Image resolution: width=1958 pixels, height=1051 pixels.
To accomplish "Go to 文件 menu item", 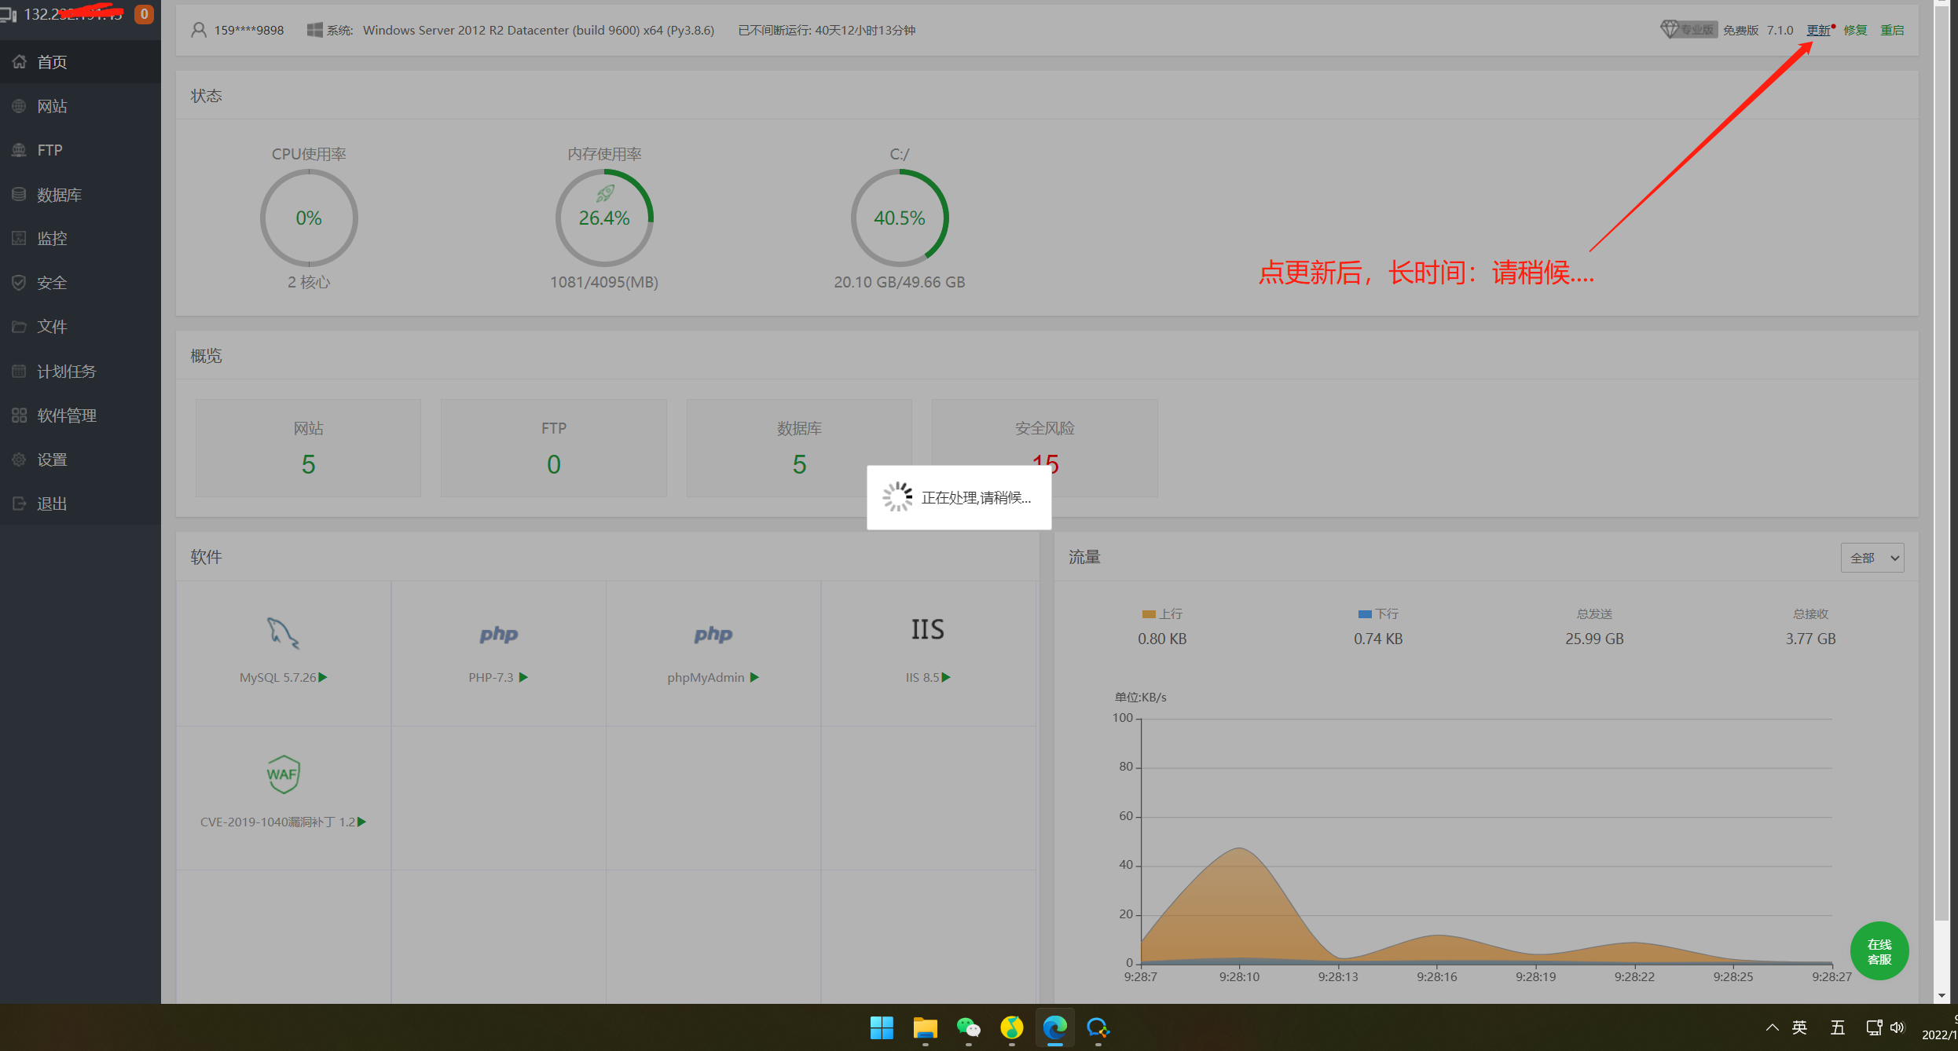I will coord(52,326).
